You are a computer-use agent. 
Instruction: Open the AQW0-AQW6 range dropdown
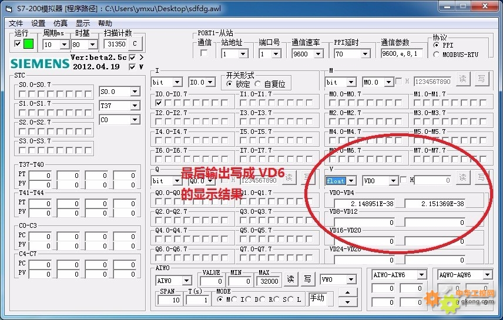488,275
